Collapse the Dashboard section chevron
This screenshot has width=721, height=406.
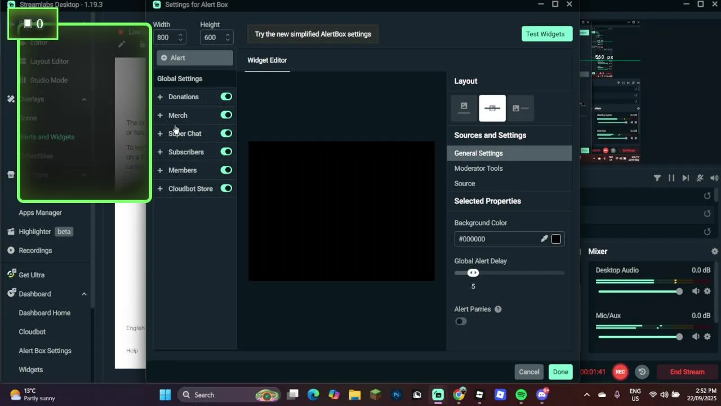[x=84, y=294]
